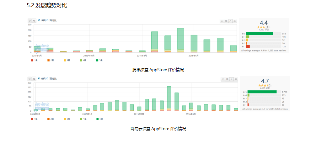Click the 1,788 five-star count
Image resolution: width=316 pixels, height=155 pixels.
click(285, 92)
